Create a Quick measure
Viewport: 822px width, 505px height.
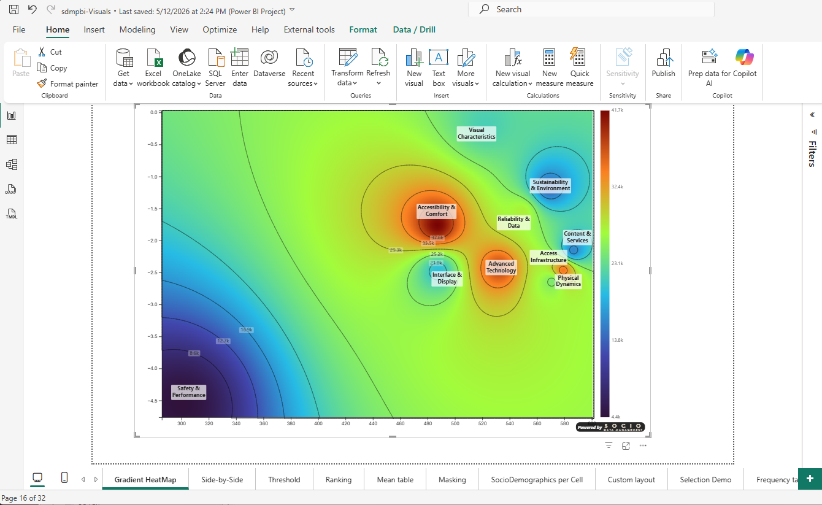coord(580,67)
